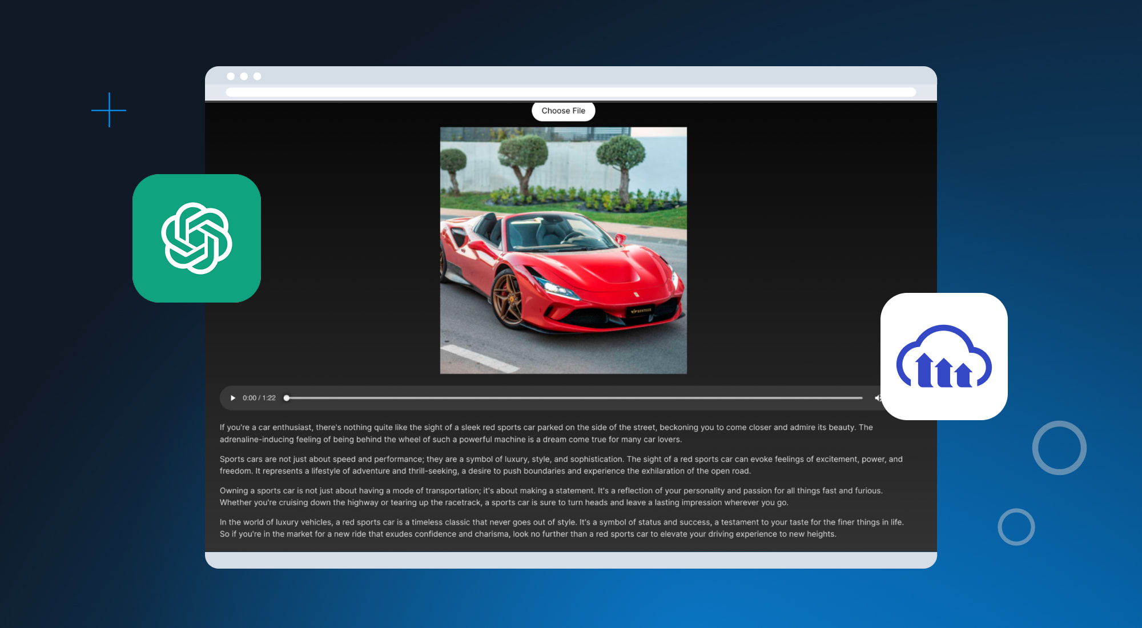Mute the audio with the speaker icon
The height and width of the screenshot is (628, 1142).
877,398
